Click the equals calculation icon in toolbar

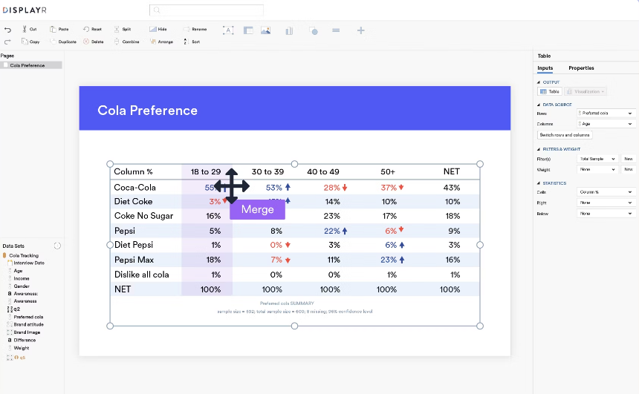point(336,30)
